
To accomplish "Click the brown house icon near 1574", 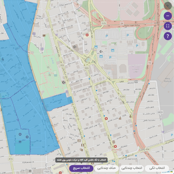I will [x=120, y=118].
